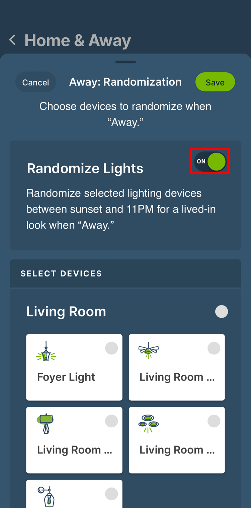Select all devices in Living Room section
The image size is (251, 508).
[x=222, y=312]
